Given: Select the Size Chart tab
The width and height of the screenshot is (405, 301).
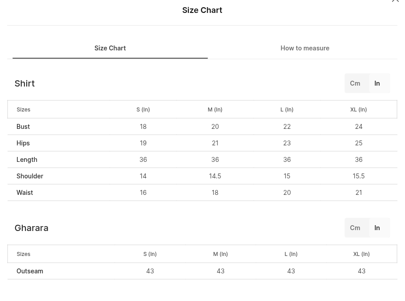Looking at the screenshot, I should [x=110, y=48].
